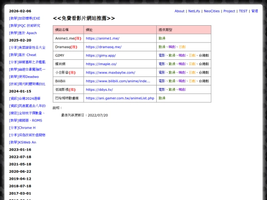
Task: Open the [分享]Chrome H article link
Action: point(22,128)
